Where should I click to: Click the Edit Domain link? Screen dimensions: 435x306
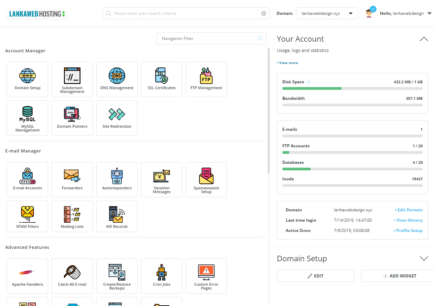coord(409,210)
